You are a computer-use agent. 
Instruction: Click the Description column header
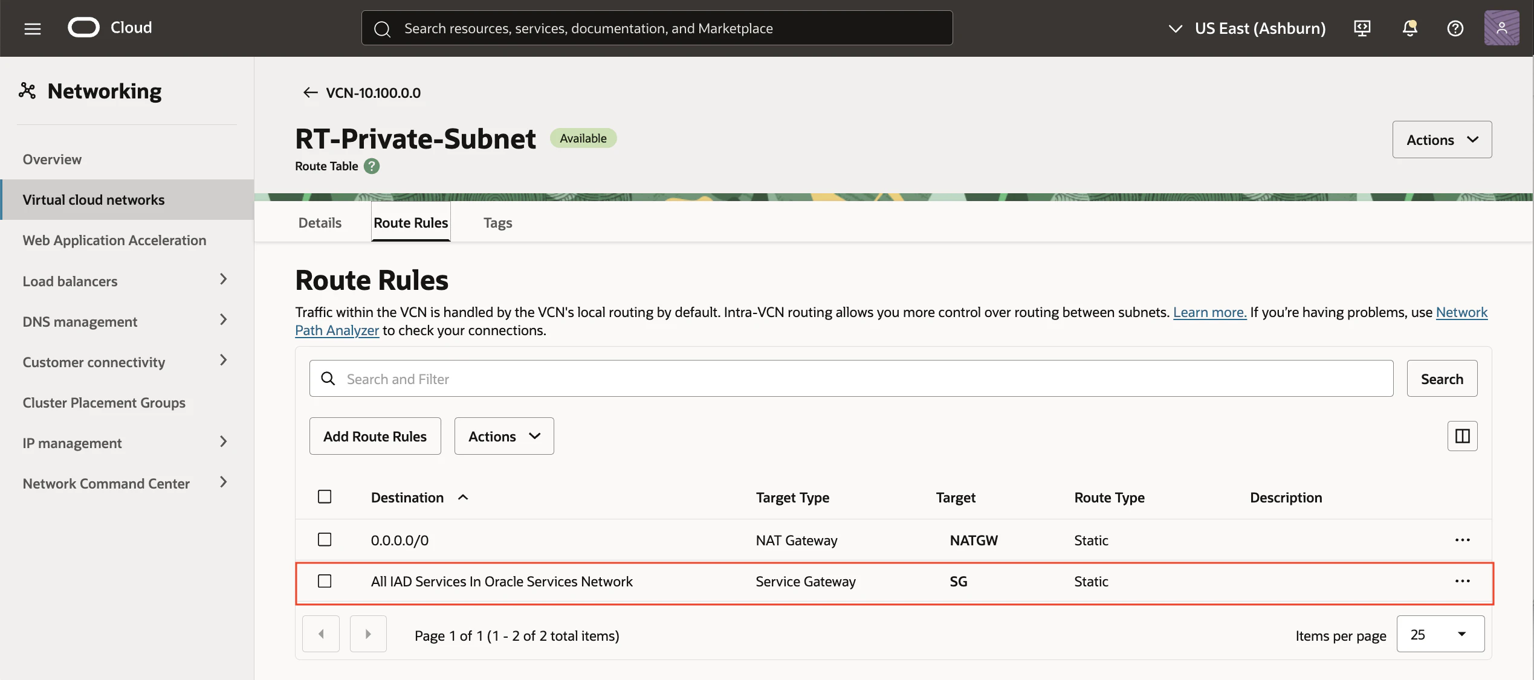[1286, 498]
